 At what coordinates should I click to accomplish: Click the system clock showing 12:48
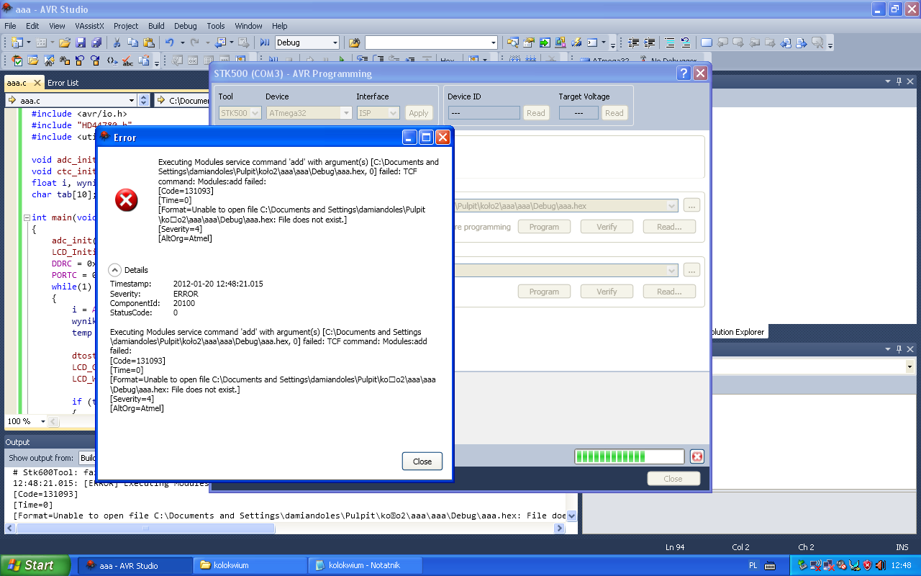pyautogui.click(x=902, y=565)
